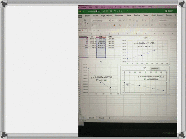The width and height of the screenshot is (186, 139).
Task: Open the File menu in the macOS menu bar
Action: coord(90,7)
